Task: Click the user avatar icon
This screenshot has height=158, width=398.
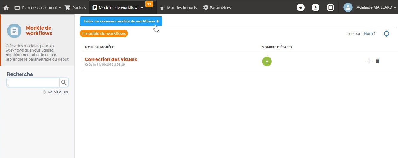Action: 348,7
